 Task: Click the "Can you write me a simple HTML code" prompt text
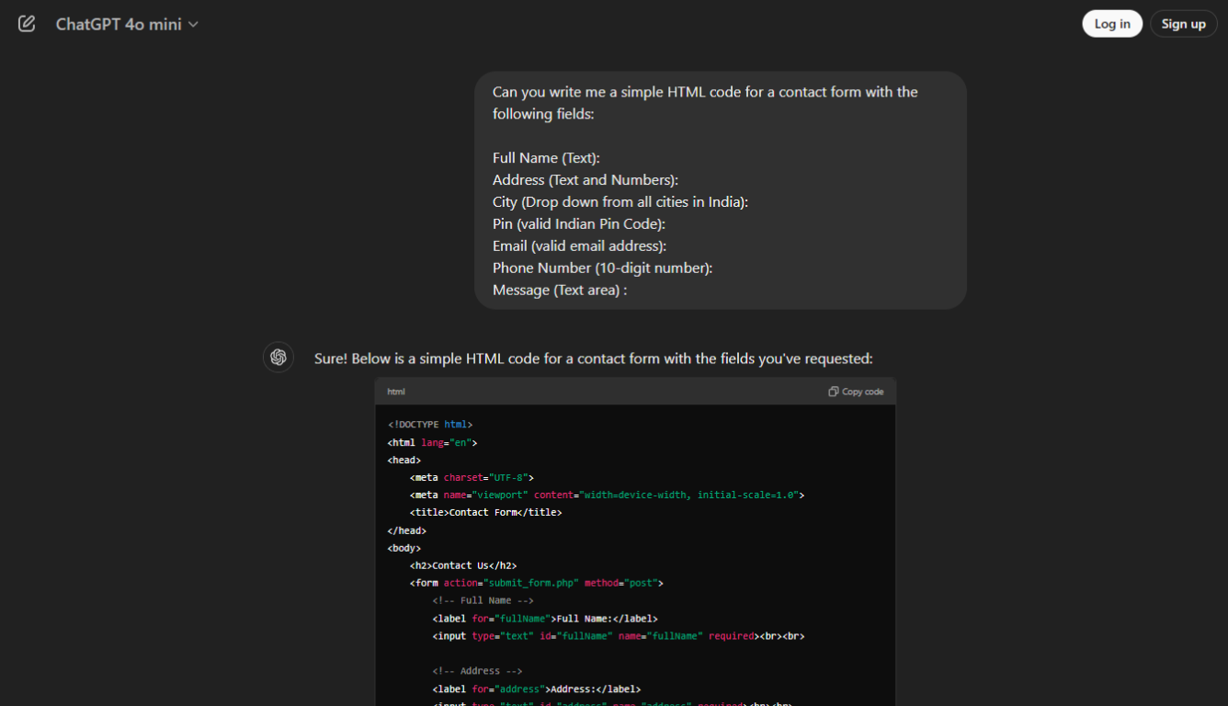coord(705,103)
